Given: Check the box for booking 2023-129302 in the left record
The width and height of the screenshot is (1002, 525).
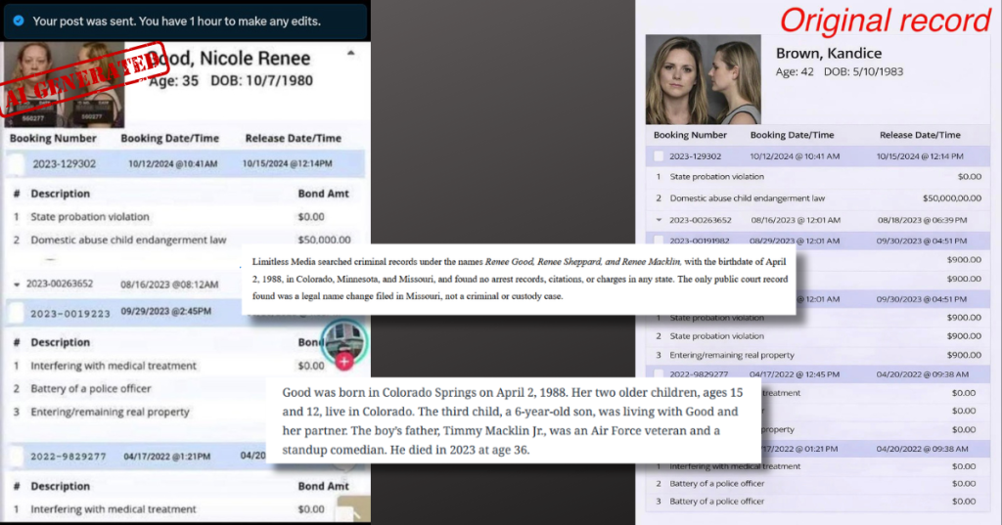Looking at the screenshot, I should tap(17, 164).
